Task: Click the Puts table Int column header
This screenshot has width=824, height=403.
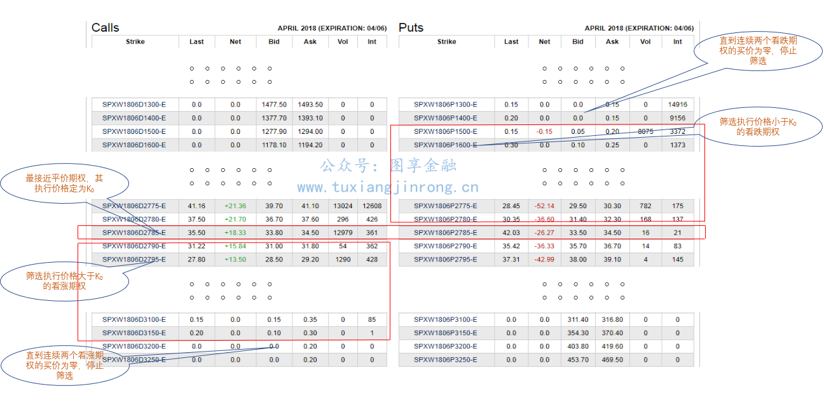Action: click(677, 42)
